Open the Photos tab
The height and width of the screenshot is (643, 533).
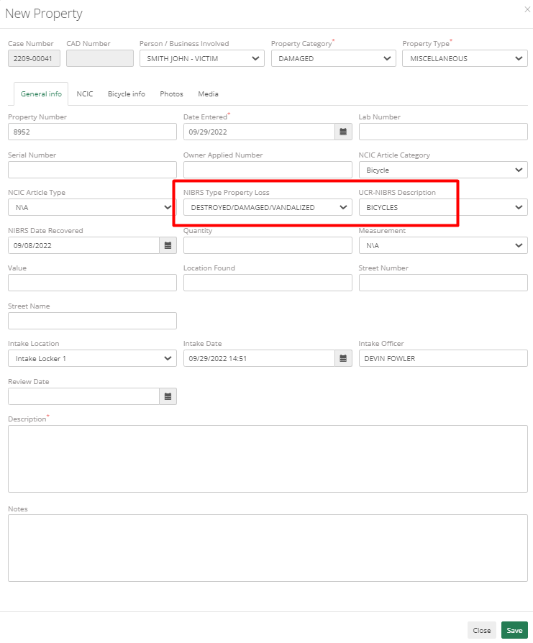tap(171, 94)
